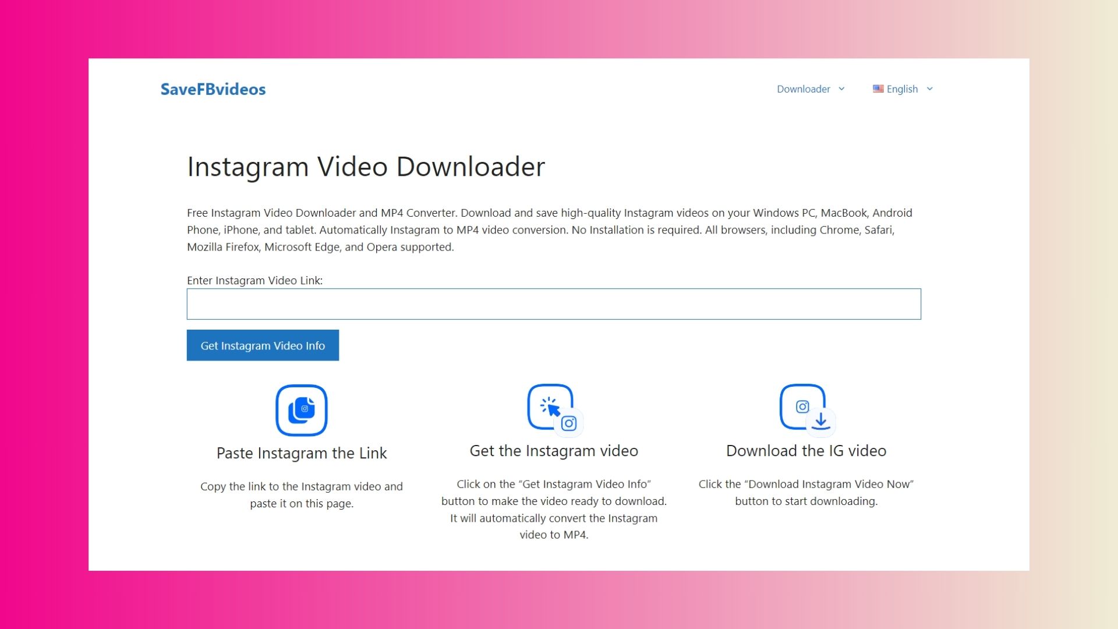Click the SaveFBvideos logo link
Viewport: 1118px width, 629px height.
213,89
